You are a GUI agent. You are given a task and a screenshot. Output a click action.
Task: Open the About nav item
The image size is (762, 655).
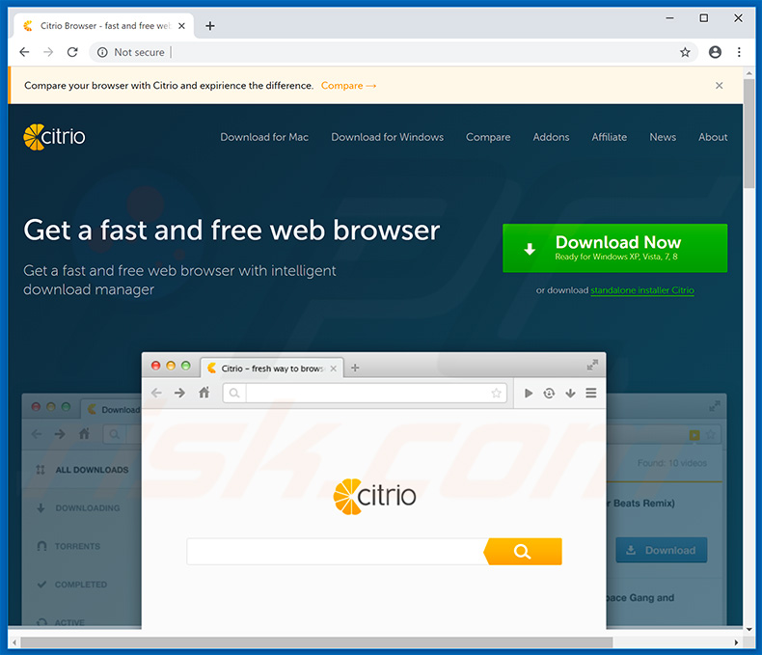click(713, 137)
